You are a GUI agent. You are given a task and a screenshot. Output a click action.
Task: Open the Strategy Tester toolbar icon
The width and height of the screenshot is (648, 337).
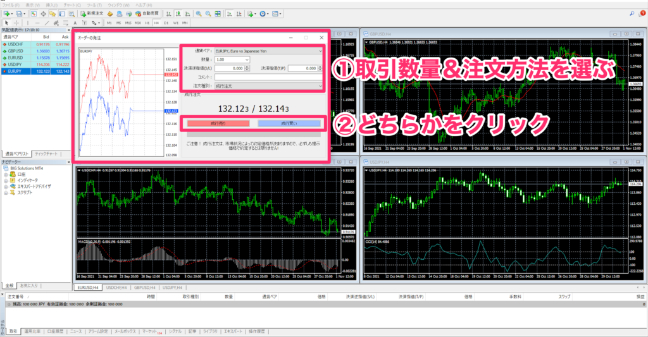pyautogui.click(x=72, y=14)
